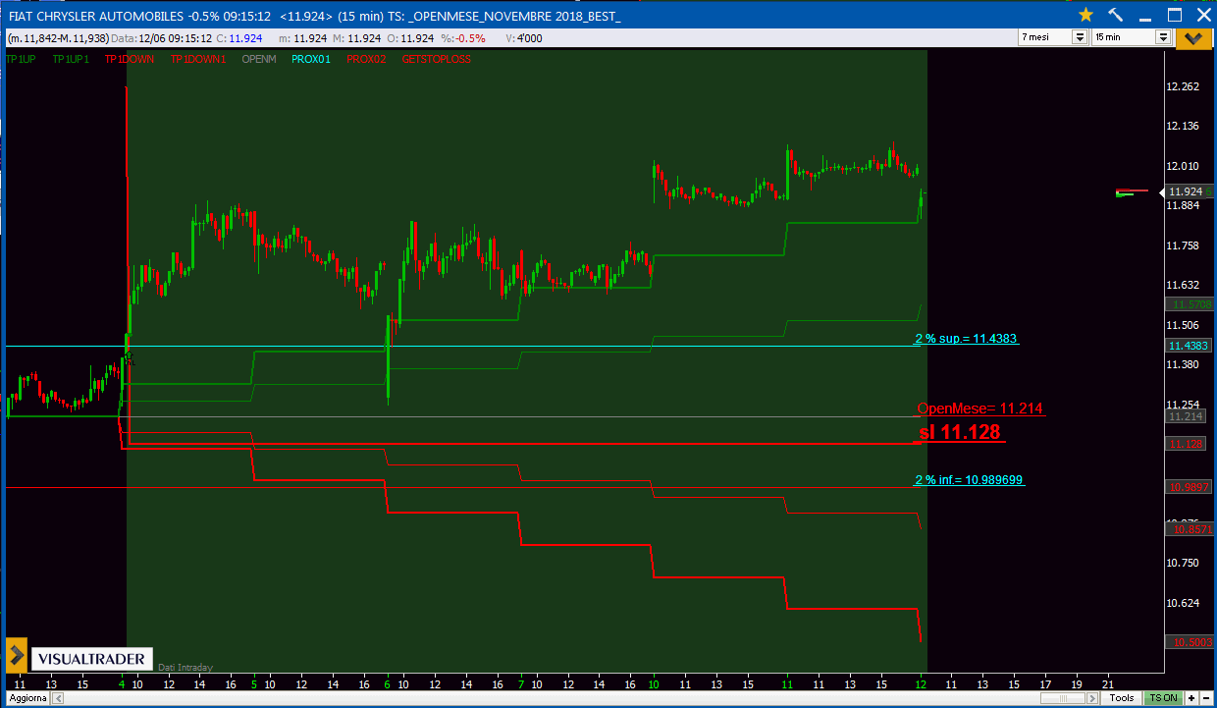Select the PROX02 indicator label

(x=366, y=59)
